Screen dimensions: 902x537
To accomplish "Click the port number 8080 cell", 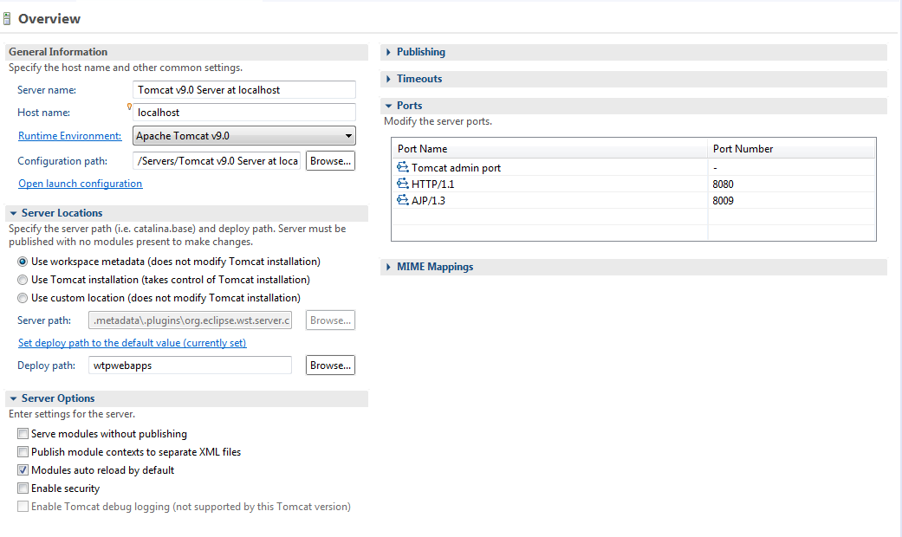I will point(791,184).
